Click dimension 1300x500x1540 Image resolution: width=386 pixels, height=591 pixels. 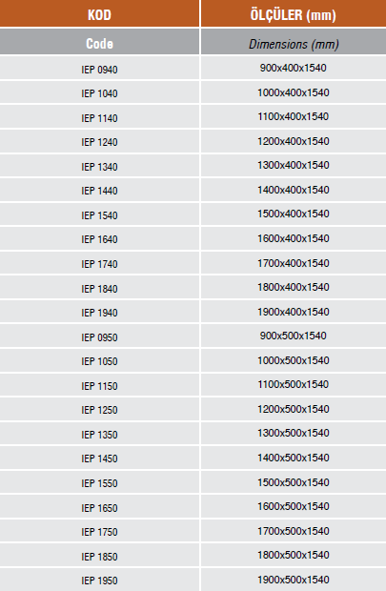pos(294,433)
